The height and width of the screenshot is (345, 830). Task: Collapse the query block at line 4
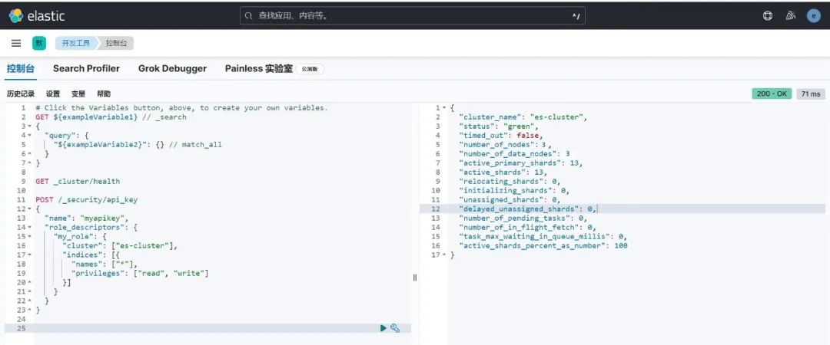(30, 135)
